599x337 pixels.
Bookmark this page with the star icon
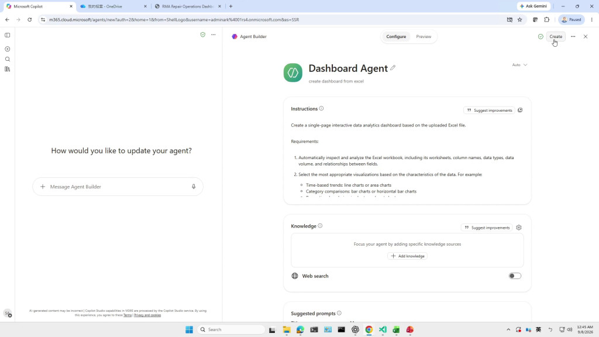pyautogui.click(x=520, y=19)
